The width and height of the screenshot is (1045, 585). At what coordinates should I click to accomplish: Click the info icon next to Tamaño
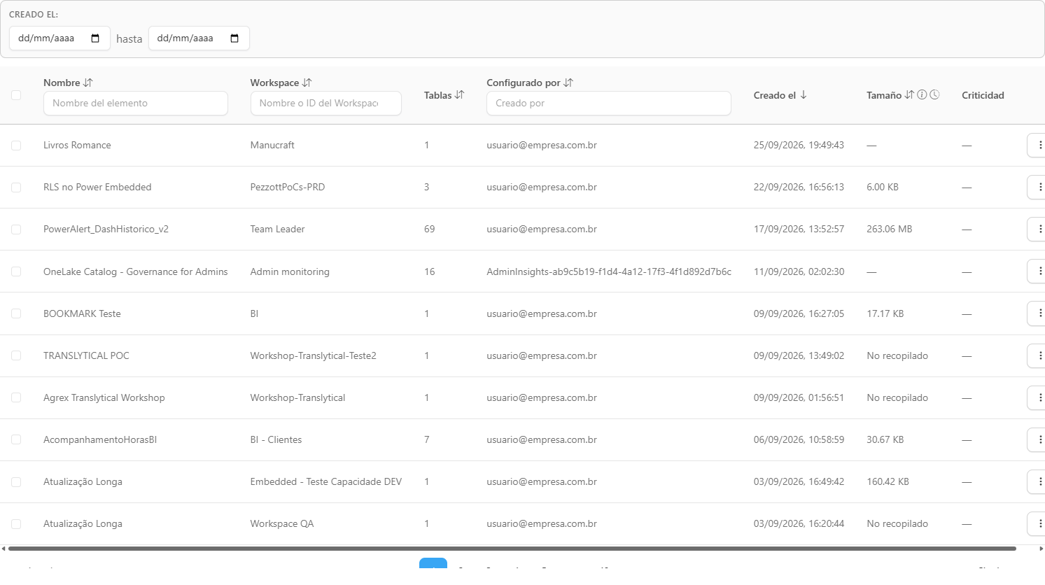click(922, 95)
